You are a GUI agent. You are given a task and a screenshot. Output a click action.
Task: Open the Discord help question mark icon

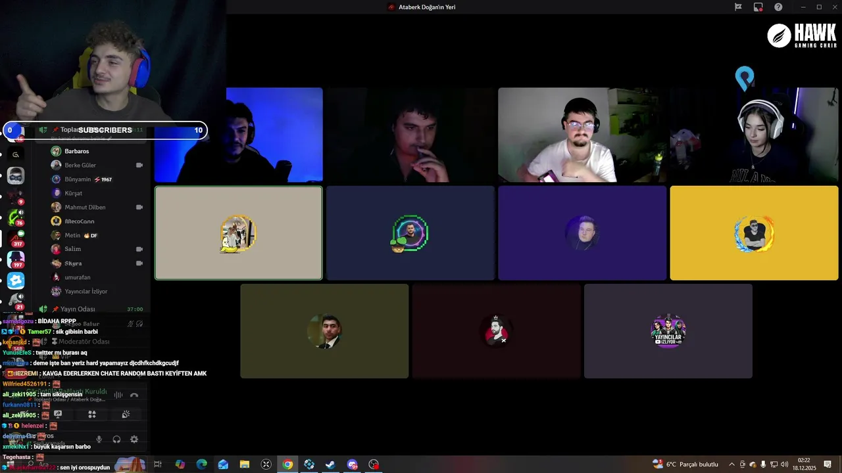click(779, 7)
